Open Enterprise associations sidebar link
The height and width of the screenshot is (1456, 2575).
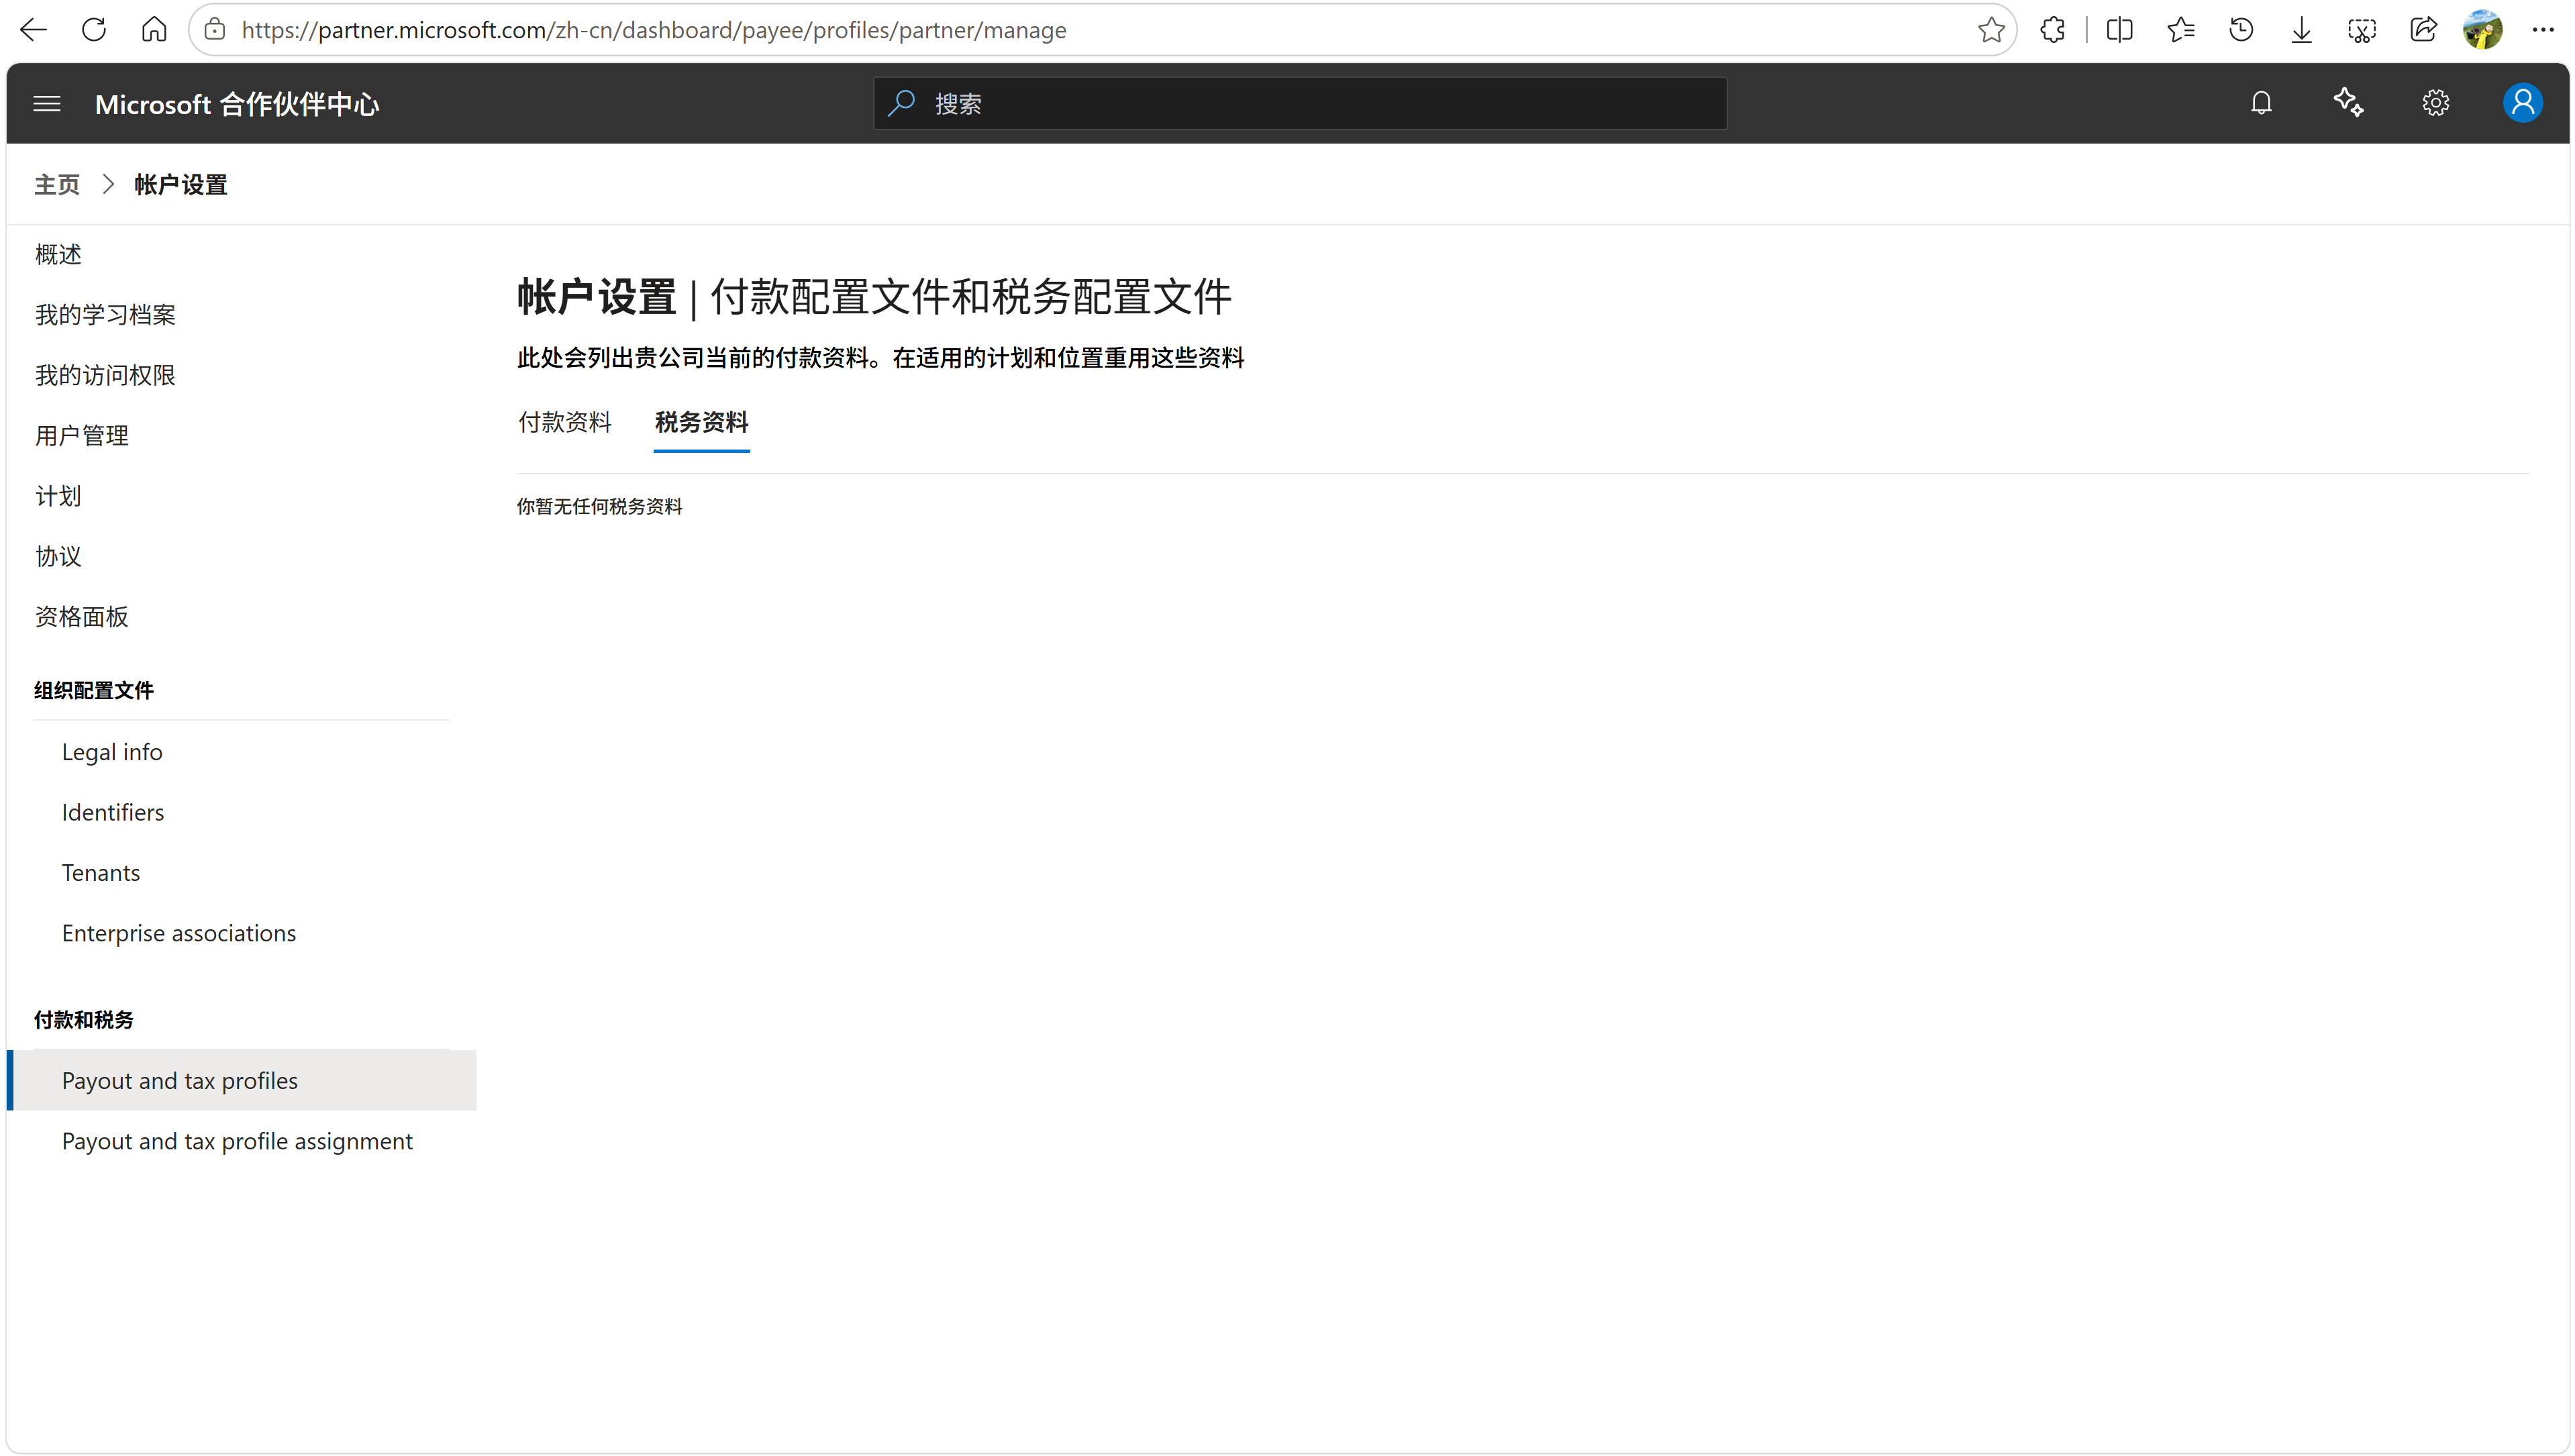click(179, 933)
